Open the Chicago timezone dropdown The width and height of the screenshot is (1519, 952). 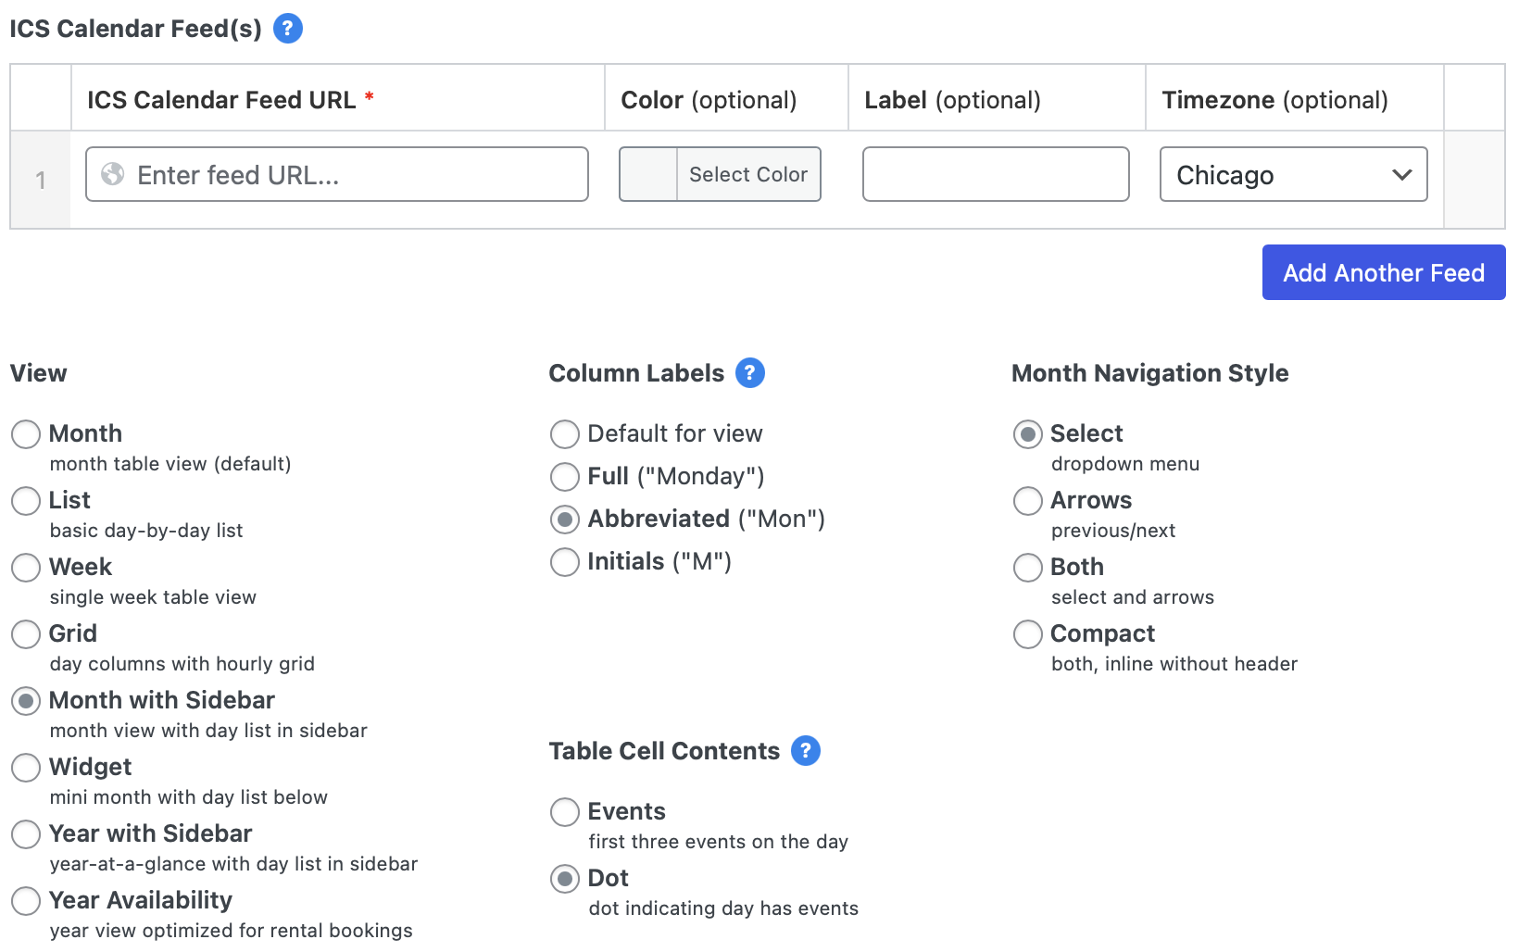[1278, 174]
